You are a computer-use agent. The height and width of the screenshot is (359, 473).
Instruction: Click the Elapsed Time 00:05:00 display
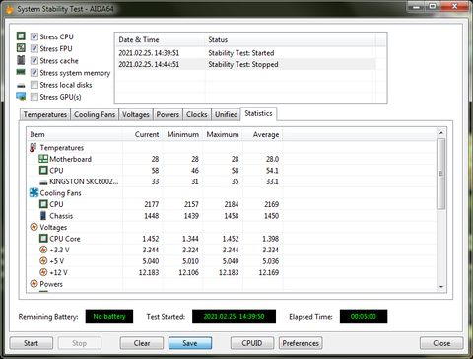pos(364,317)
